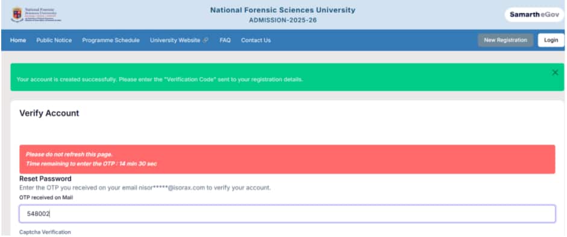This screenshot has height=237, width=567.
Task: Click the National Forensic Sciences University title text
Action: click(x=283, y=10)
